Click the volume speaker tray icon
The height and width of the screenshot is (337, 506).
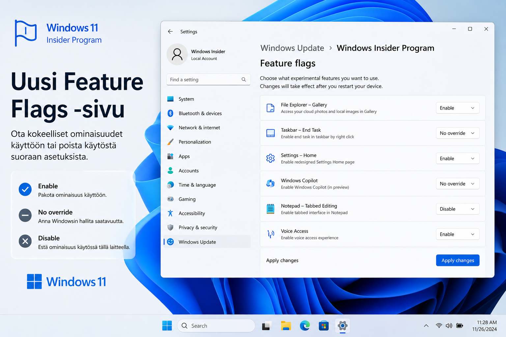point(449,326)
